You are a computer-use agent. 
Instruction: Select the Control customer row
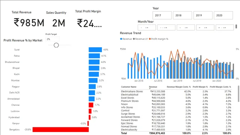(x=176, y=111)
